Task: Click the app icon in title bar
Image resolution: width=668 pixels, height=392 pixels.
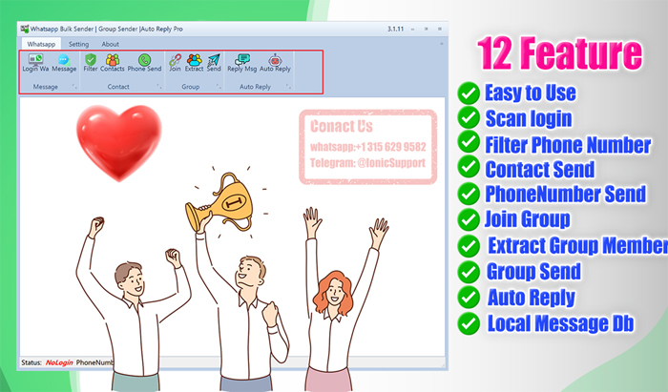Action: 25,29
